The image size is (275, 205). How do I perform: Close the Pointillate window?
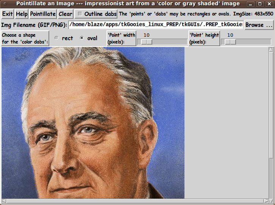(x=269, y=4)
